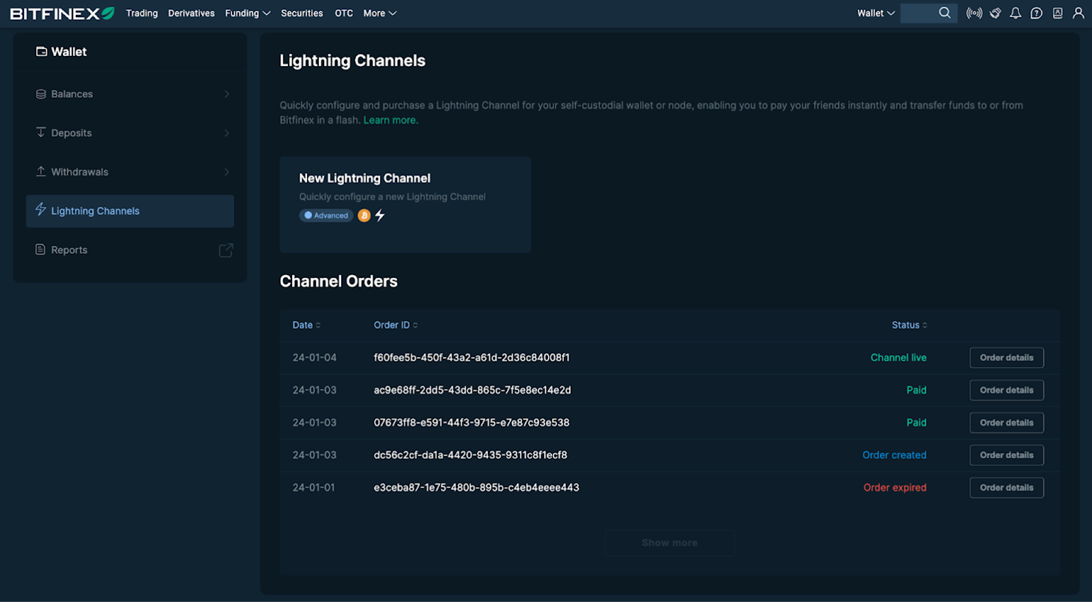Open the user account profile icon

pyautogui.click(x=1078, y=13)
